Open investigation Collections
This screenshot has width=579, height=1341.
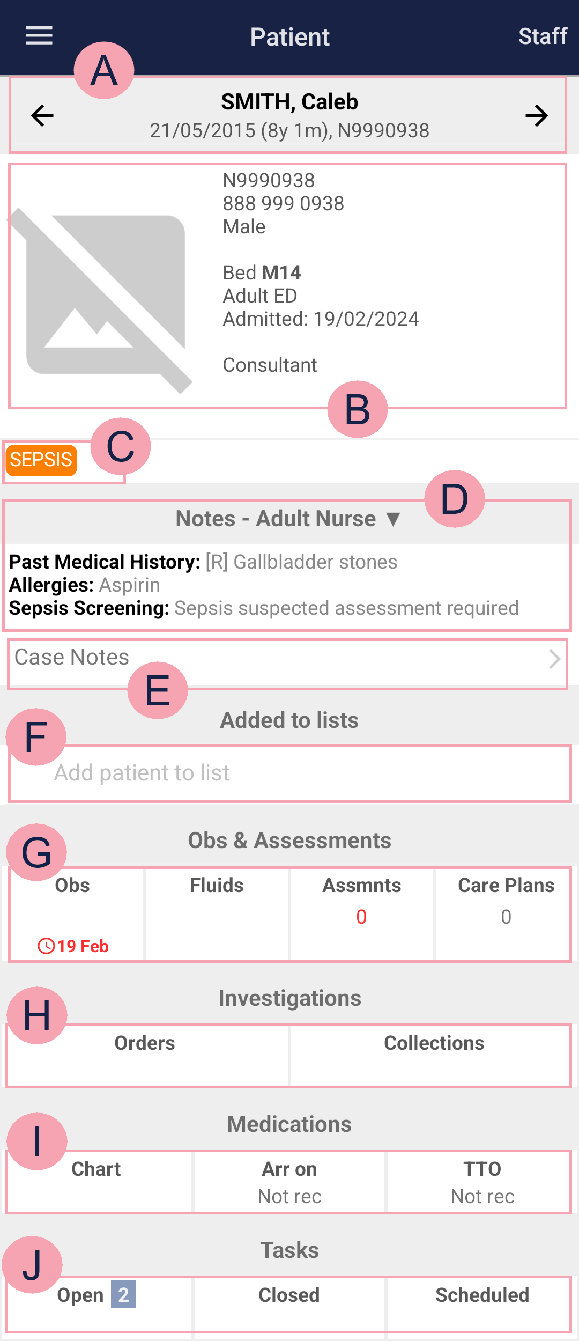tap(434, 1054)
